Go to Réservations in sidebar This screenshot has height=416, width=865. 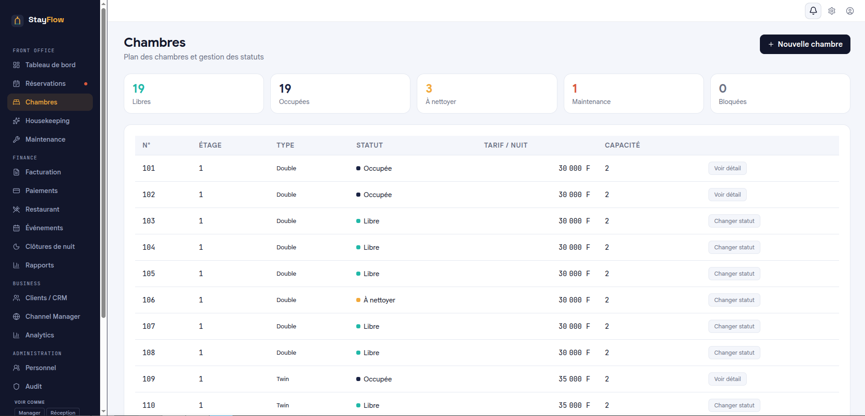pyautogui.click(x=50, y=84)
